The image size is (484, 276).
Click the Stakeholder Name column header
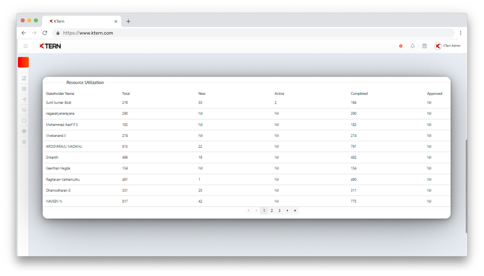click(x=60, y=94)
